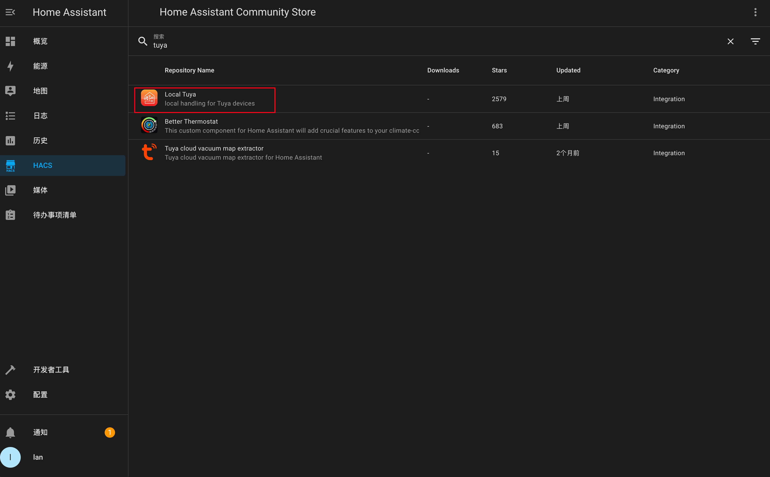Screen dimensions: 770x477
Task: Sort by Downloads column header
Action: pos(443,70)
